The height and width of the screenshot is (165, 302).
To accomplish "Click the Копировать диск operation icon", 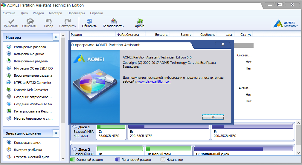I will coord(9,143).
